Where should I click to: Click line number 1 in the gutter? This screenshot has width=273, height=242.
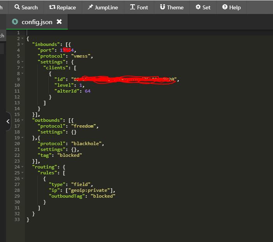[18, 33]
